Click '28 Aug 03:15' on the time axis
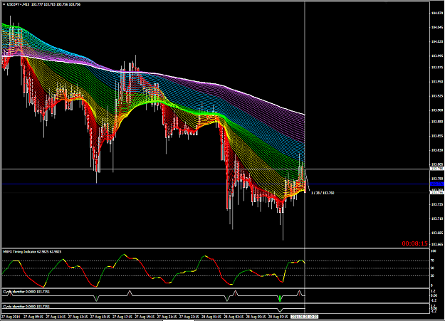 tap(234, 317)
